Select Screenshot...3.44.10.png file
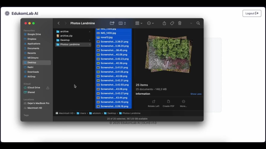The image size is (266, 149). point(114,102)
